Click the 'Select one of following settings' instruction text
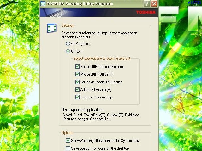 click(x=99, y=35)
